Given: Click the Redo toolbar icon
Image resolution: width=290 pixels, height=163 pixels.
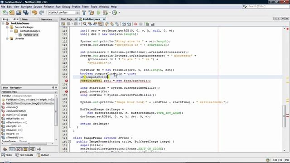Looking at the screenshot, I should (x=42, y=13).
